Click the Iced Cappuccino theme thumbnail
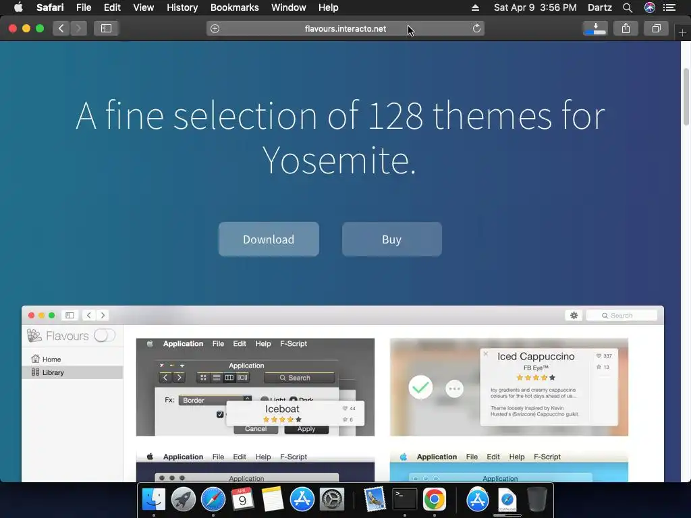 click(509, 387)
